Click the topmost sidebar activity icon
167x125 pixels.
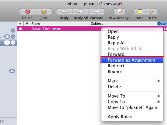[x=13, y=30]
